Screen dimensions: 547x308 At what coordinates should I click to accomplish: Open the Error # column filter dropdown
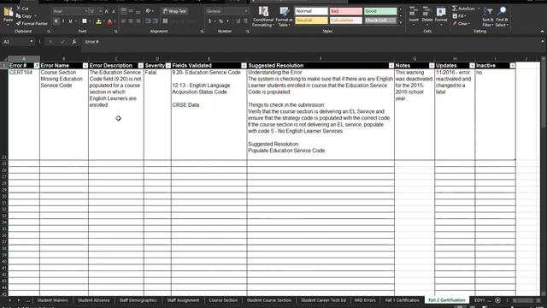pos(37,66)
